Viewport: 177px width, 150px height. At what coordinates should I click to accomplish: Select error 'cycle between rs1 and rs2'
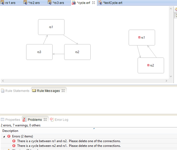coord(89,141)
